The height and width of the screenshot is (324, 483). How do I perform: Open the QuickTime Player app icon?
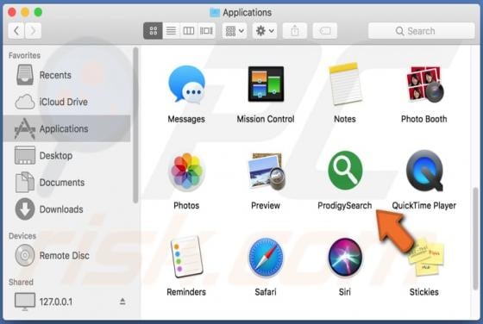pos(424,171)
